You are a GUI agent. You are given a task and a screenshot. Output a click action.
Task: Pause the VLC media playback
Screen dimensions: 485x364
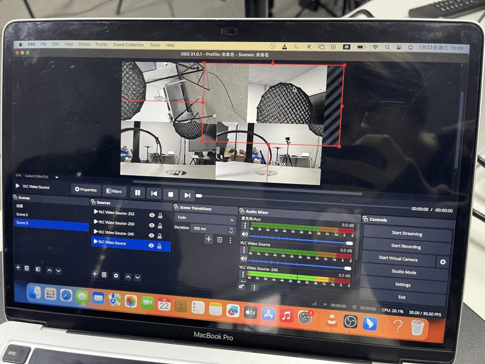pos(138,193)
